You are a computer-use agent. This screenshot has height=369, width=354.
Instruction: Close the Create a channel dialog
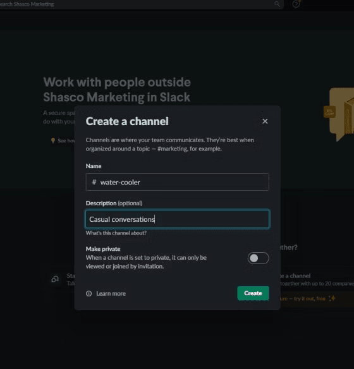pos(265,121)
